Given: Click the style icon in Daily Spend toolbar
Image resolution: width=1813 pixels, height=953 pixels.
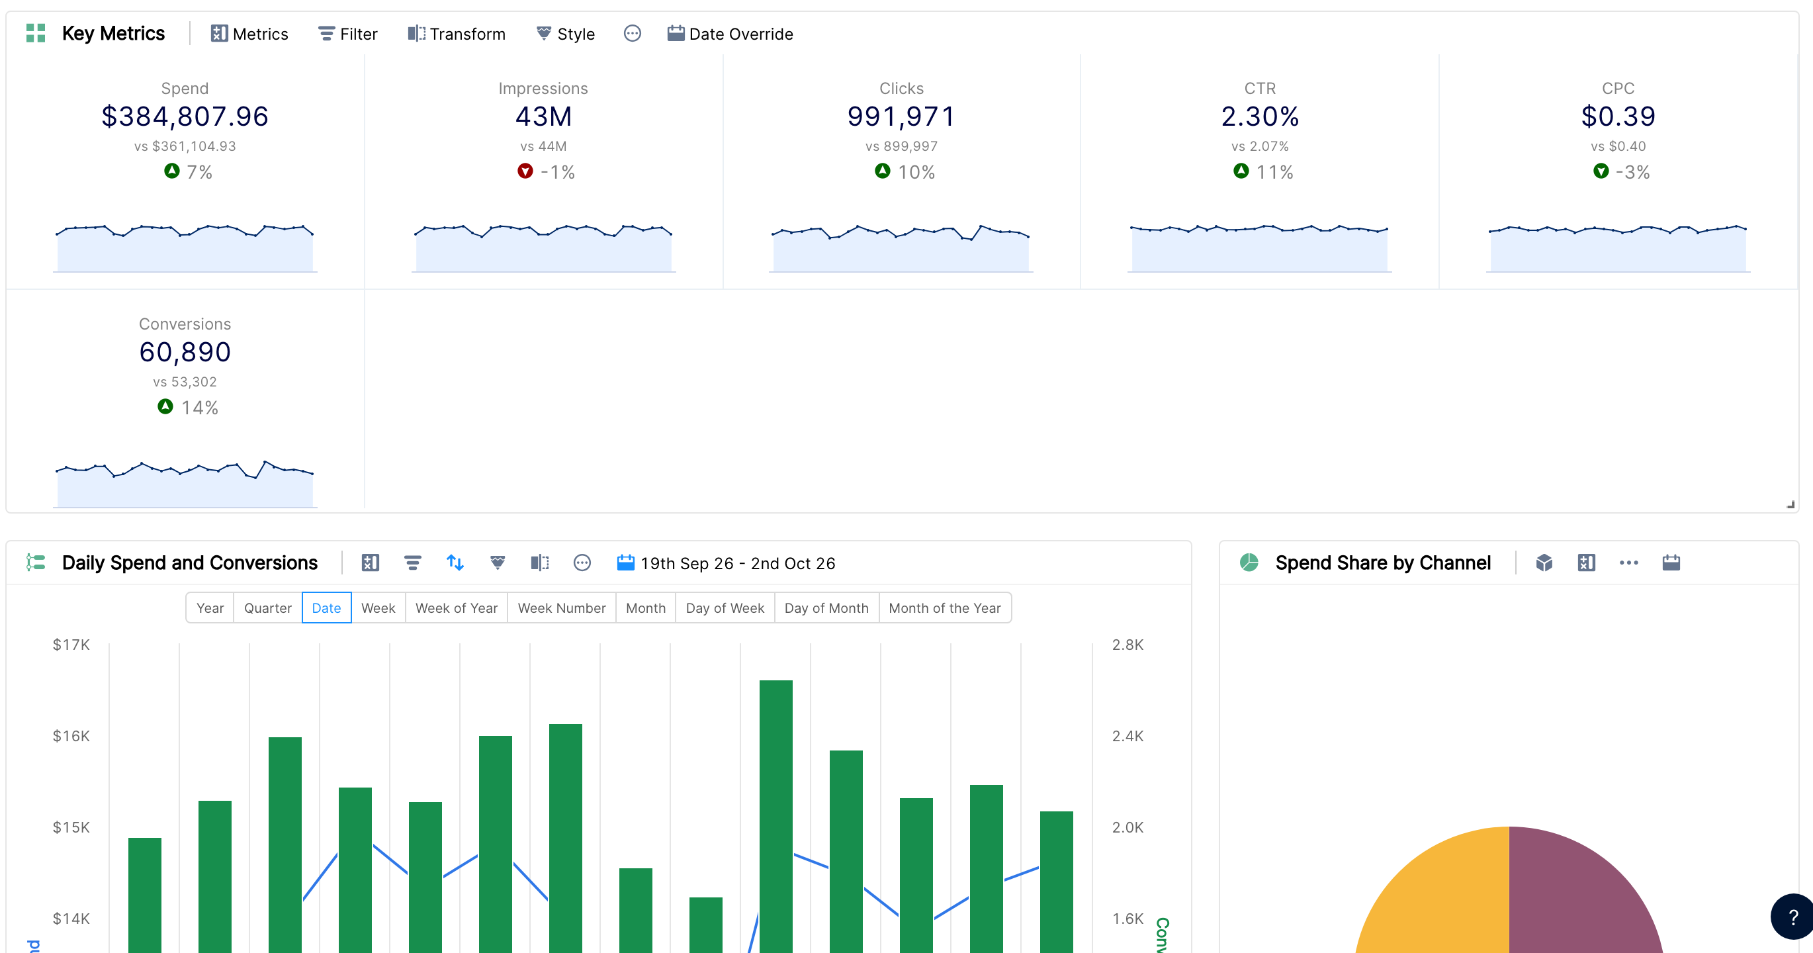Looking at the screenshot, I should (x=498, y=563).
